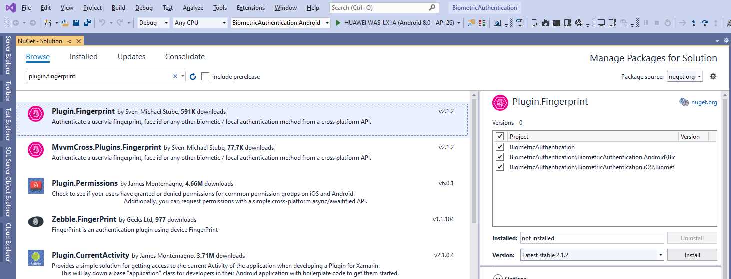Open the HUAWEI device target dropdown arrow
Viewport: 731px width, 279px height.
(x=459, y=23)
